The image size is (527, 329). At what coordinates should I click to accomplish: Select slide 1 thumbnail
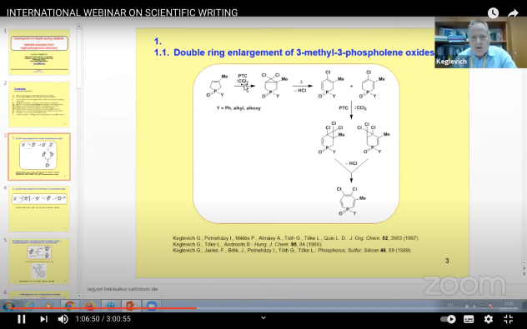pyautogui.click(x=39, y=52)
